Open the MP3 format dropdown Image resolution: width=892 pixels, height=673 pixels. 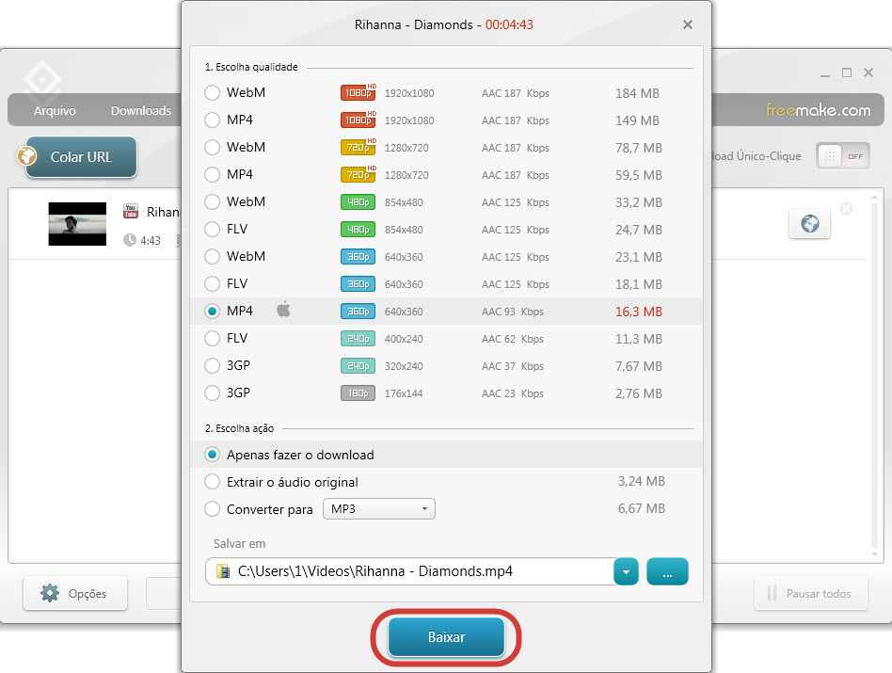coord(379,509)
